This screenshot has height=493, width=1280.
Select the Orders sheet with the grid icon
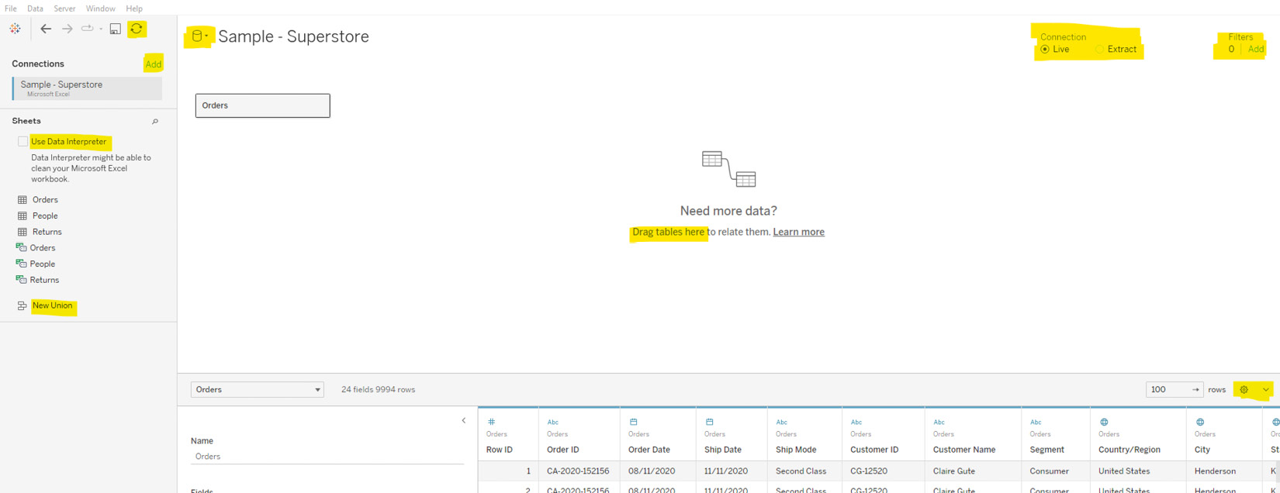pos(45,200)
